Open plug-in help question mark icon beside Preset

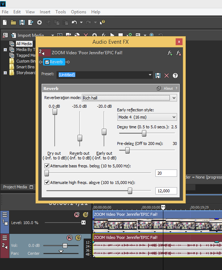(x=175, y=76)
